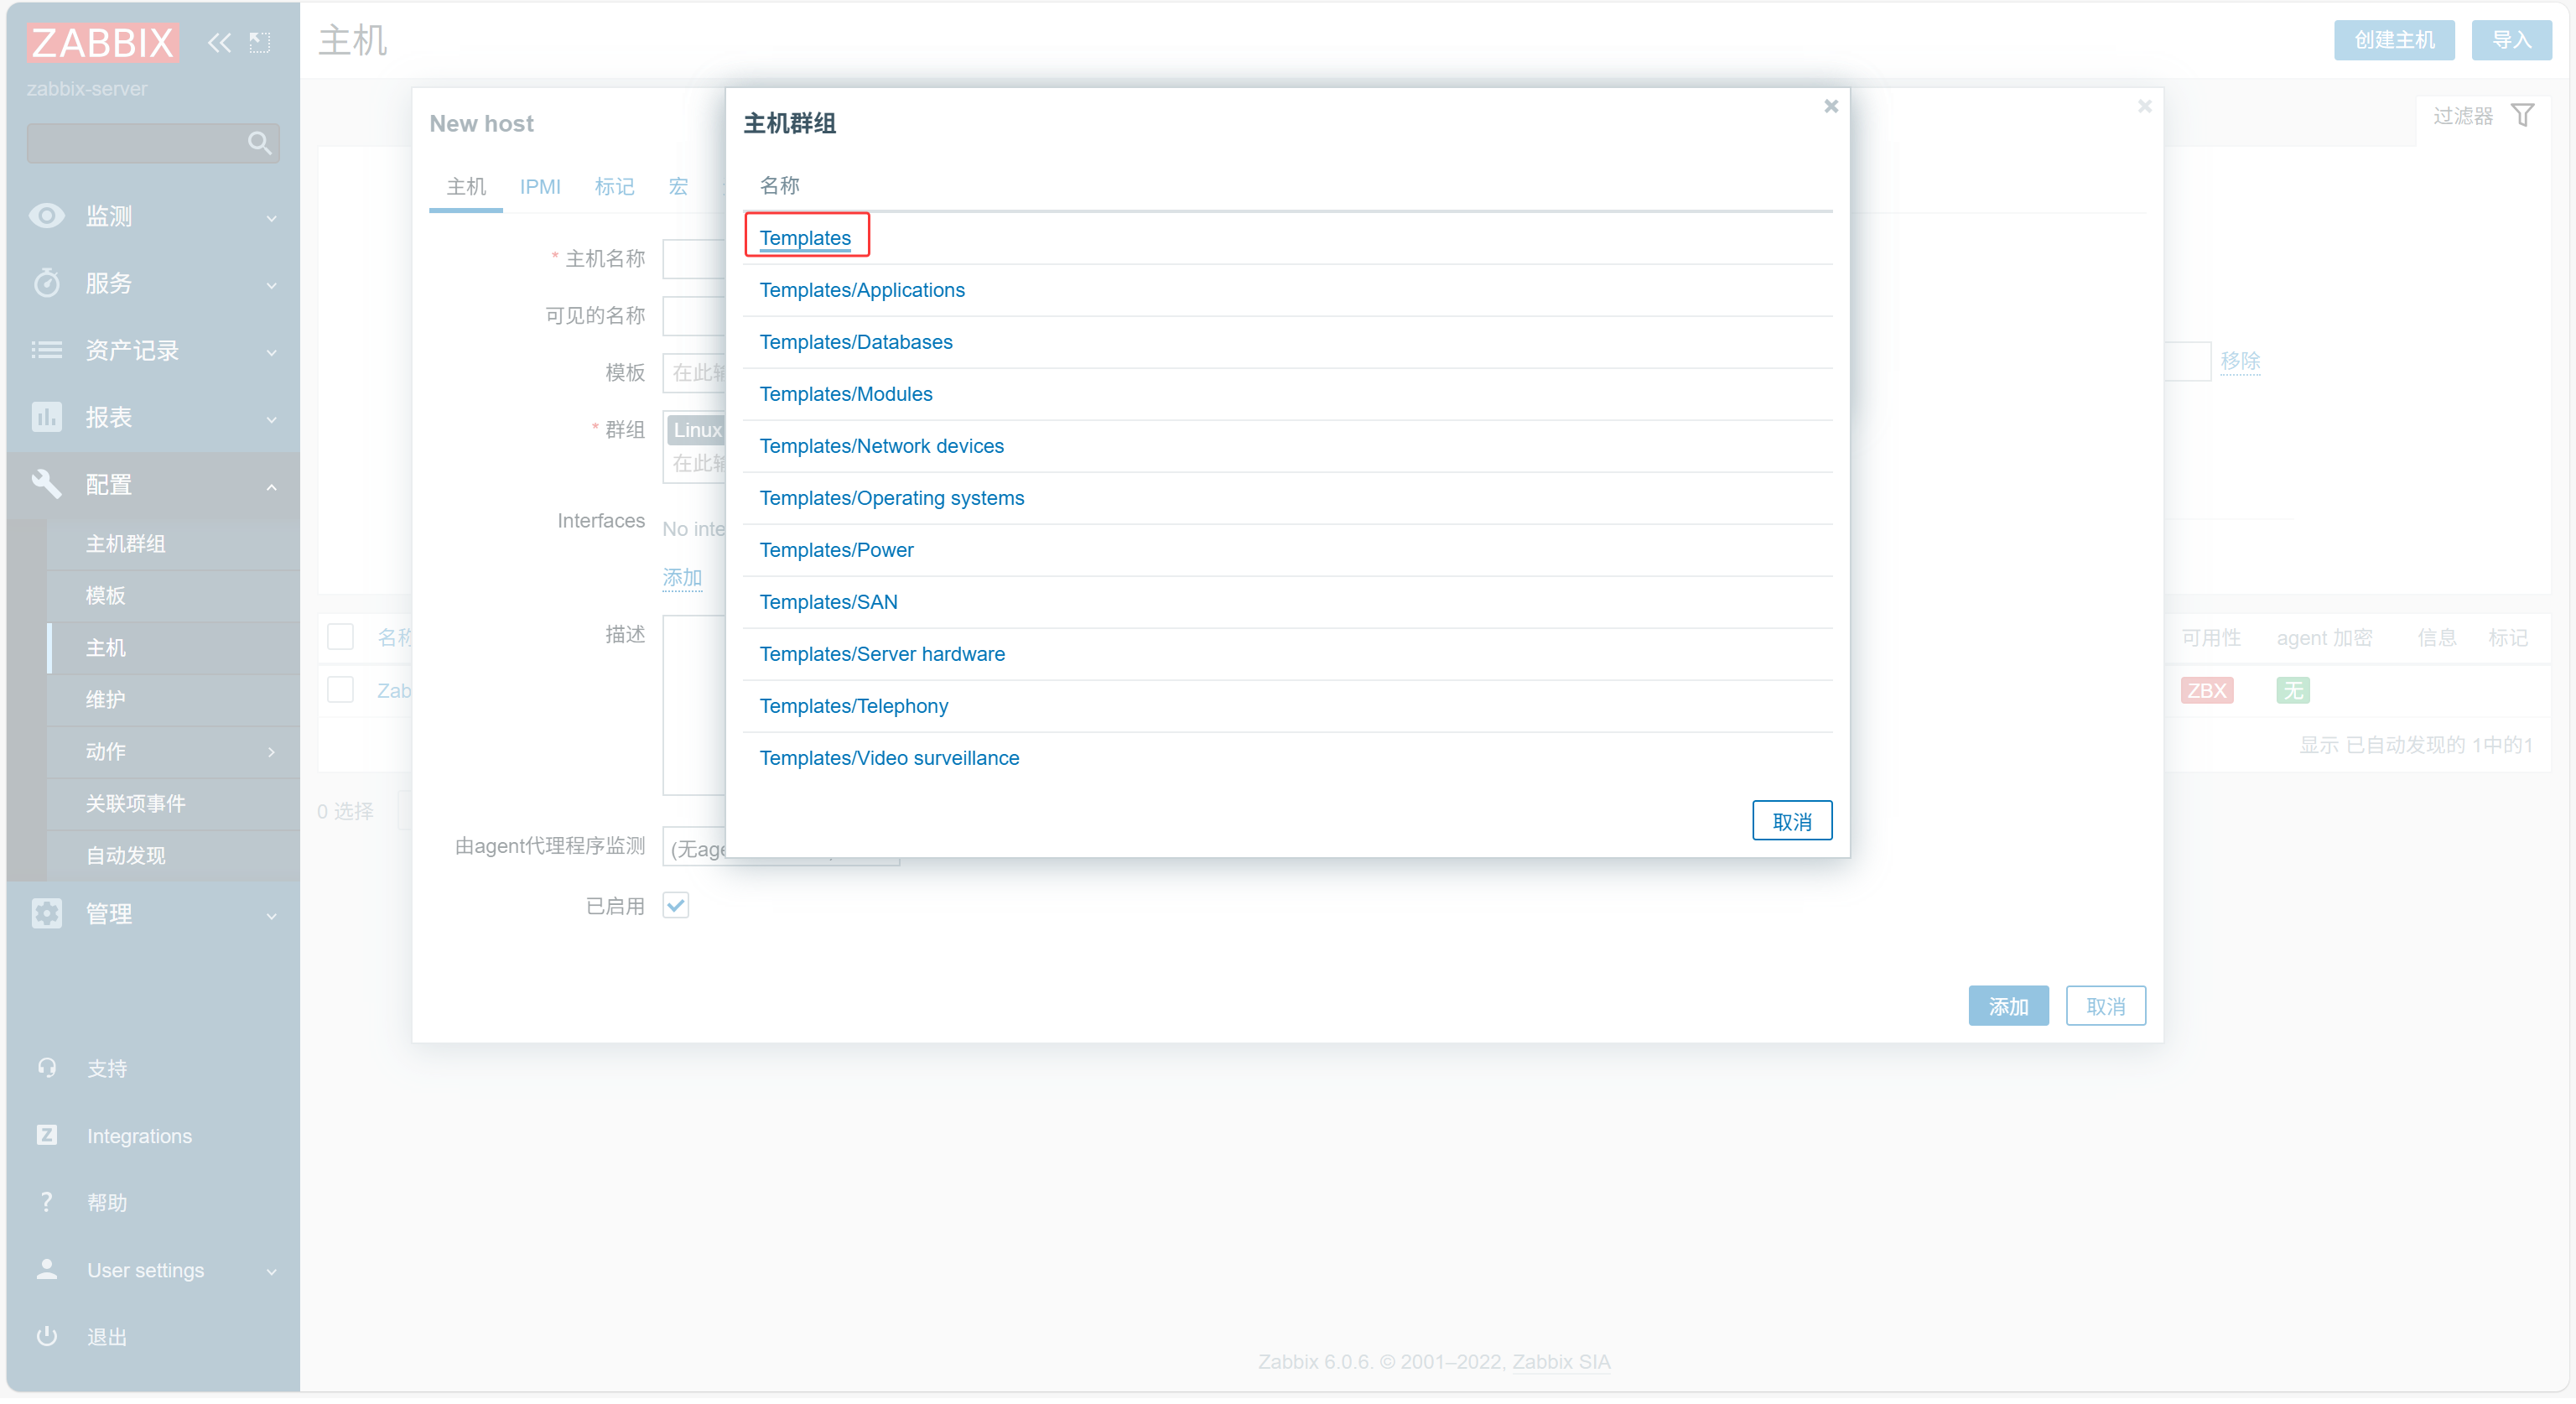The image size is (2576, 1404).
Task: Focus the sidebar search field
Action: point(153,143)
